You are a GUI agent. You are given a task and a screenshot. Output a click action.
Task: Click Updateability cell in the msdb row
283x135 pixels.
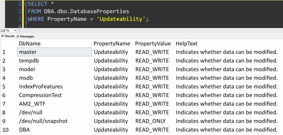(113, 78)
